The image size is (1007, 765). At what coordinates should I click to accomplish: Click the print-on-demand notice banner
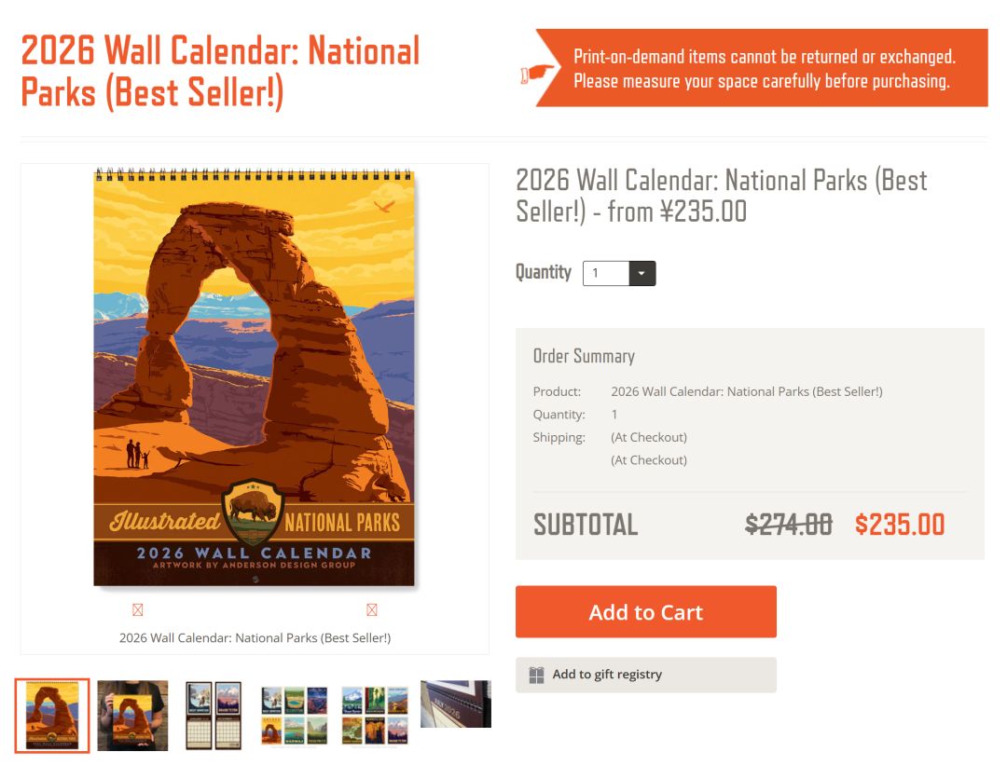tap(761, 69)
